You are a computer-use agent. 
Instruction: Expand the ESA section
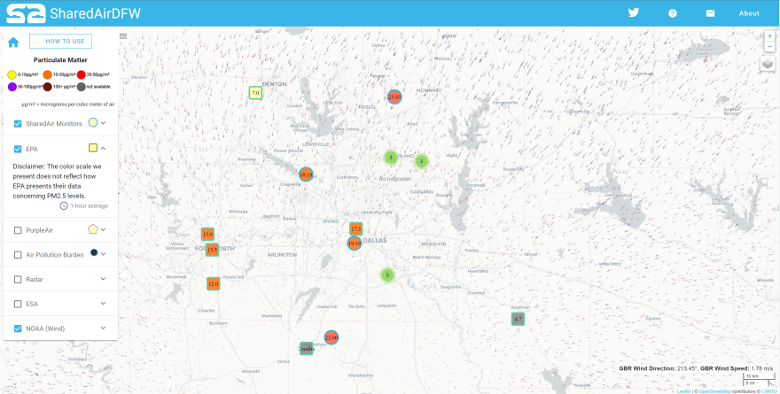point(103,303)
